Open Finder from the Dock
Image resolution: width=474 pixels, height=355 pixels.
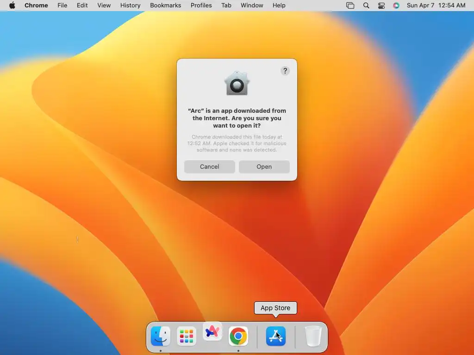click(x=161, y=336)
